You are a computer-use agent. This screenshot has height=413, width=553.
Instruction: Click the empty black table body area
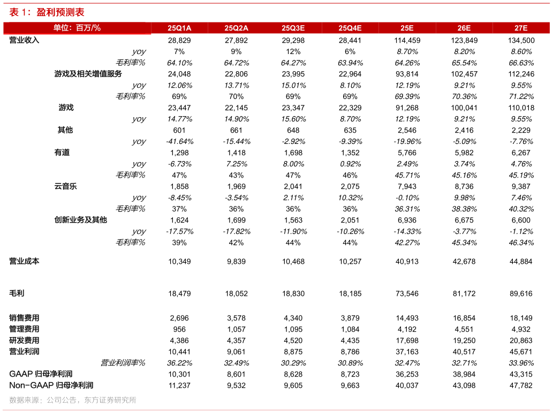coord(276,214)
